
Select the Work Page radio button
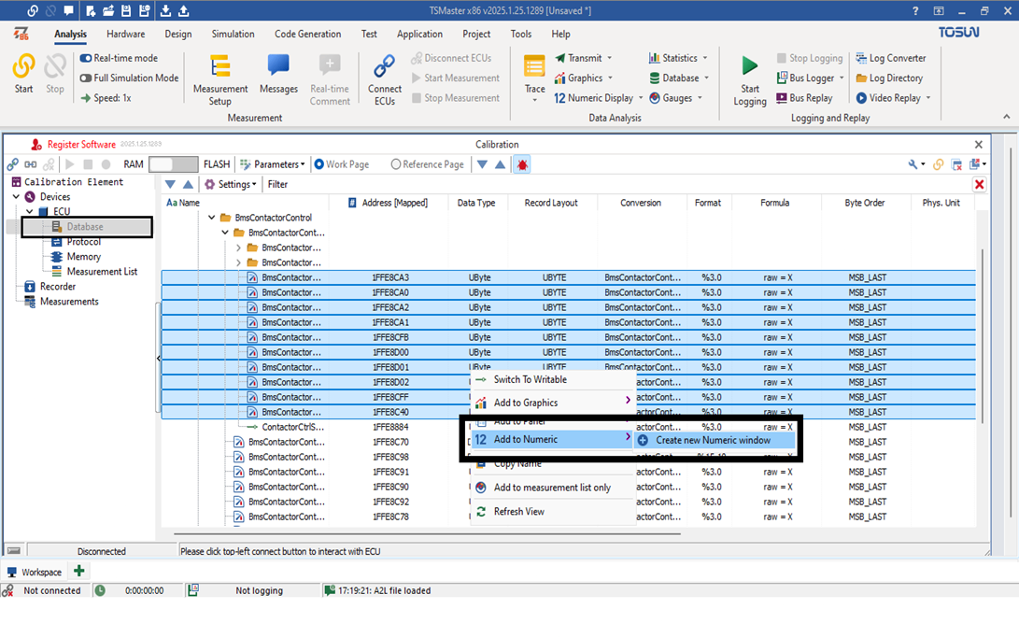coord(342,164)
